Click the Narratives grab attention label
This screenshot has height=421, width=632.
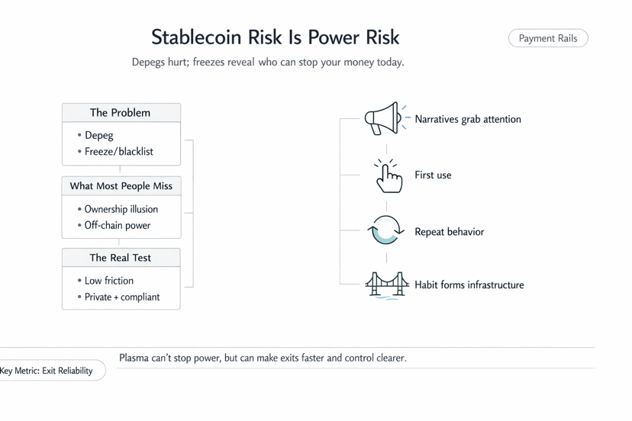point(468,120)
